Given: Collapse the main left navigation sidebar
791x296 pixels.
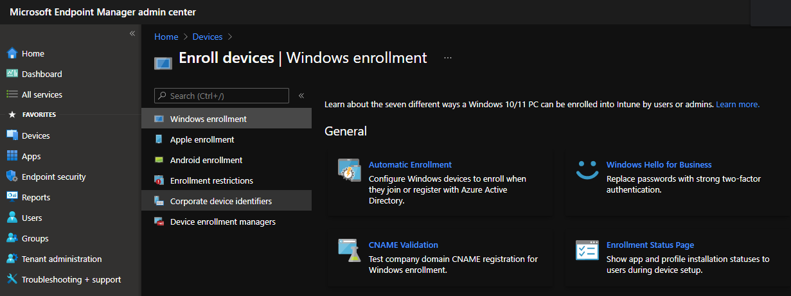Looking at the screenshot, I should (132, 33).
